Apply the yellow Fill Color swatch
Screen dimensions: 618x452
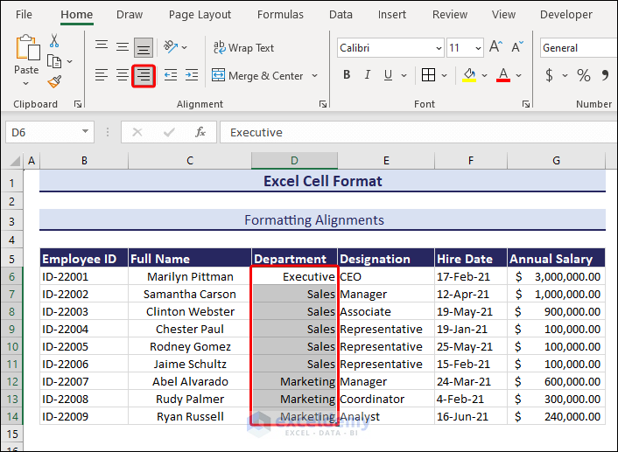click(x=470, y=76)
